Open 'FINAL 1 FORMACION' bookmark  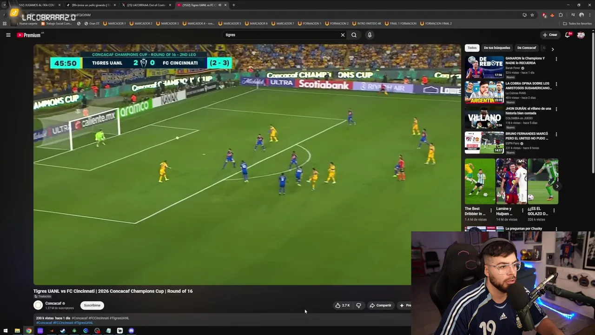[x=400, y=23]
